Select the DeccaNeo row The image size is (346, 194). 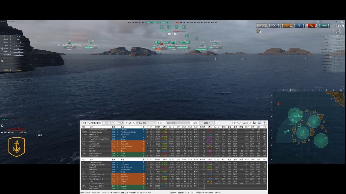174,189
